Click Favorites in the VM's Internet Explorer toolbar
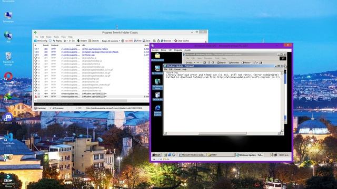The height and width of the screenshot is (189, 337). point(234,62)
